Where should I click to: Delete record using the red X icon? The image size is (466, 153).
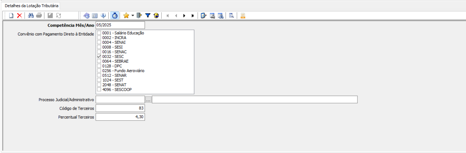[19, 16]
